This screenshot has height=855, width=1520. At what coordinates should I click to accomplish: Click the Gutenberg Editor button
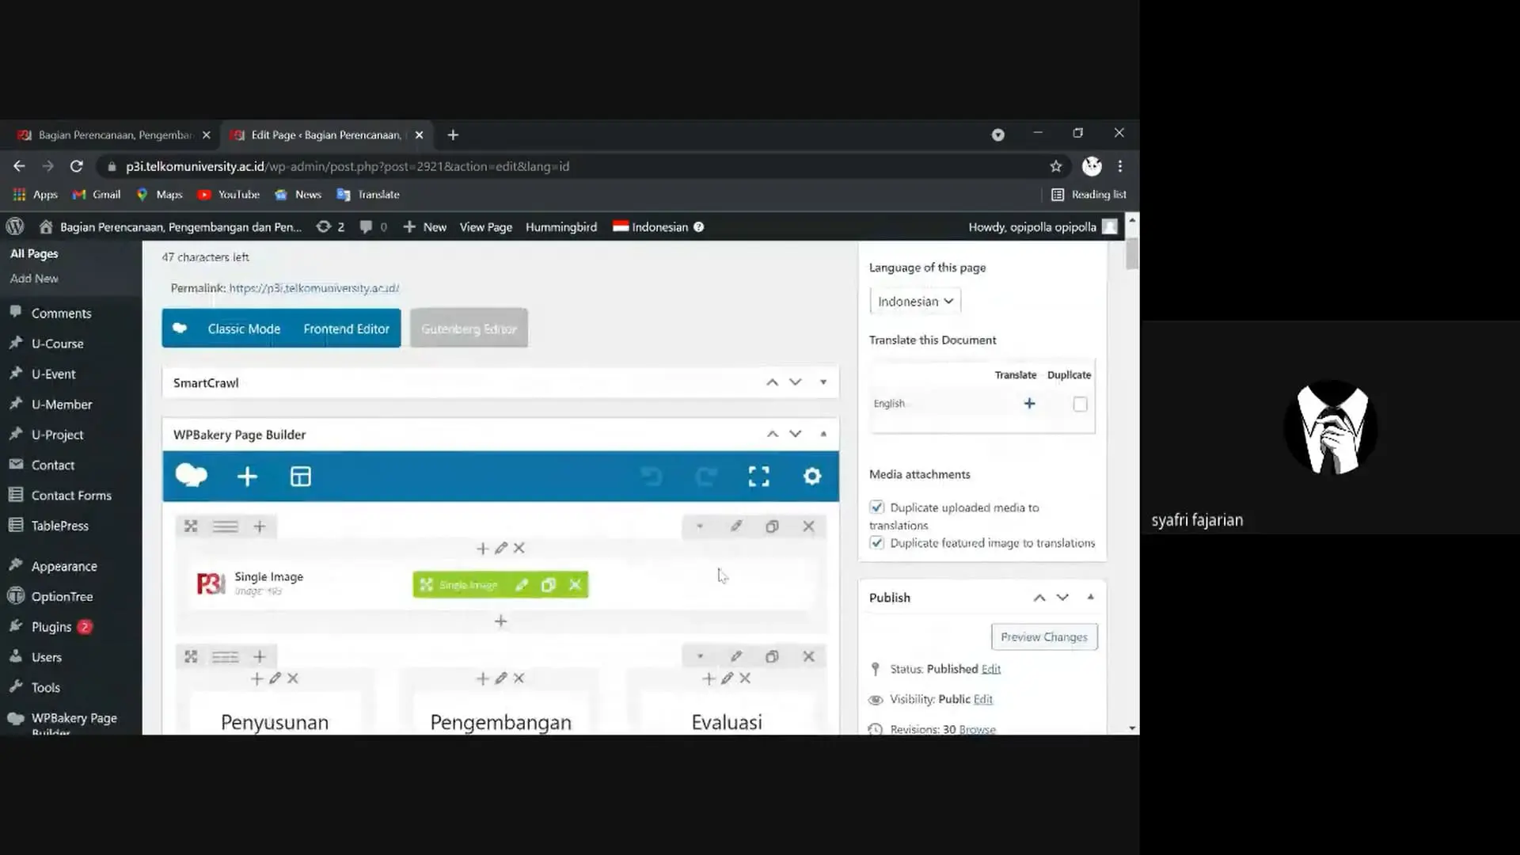[x=469, y=329]
